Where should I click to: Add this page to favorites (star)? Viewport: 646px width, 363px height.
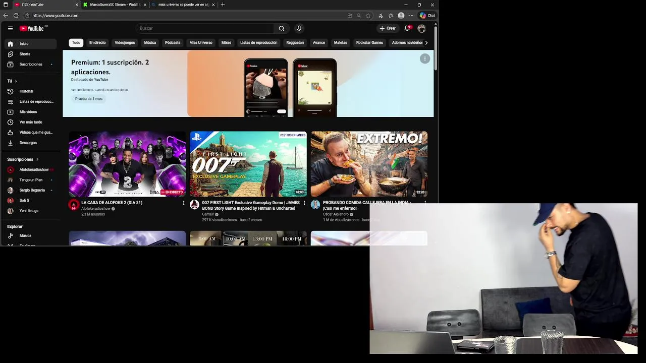pyautogui.click(x=368, y=16)
